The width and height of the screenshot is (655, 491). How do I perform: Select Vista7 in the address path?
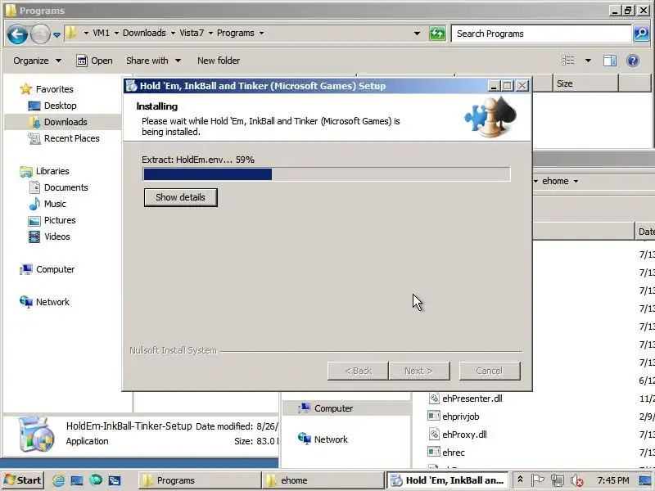[192, 33]
